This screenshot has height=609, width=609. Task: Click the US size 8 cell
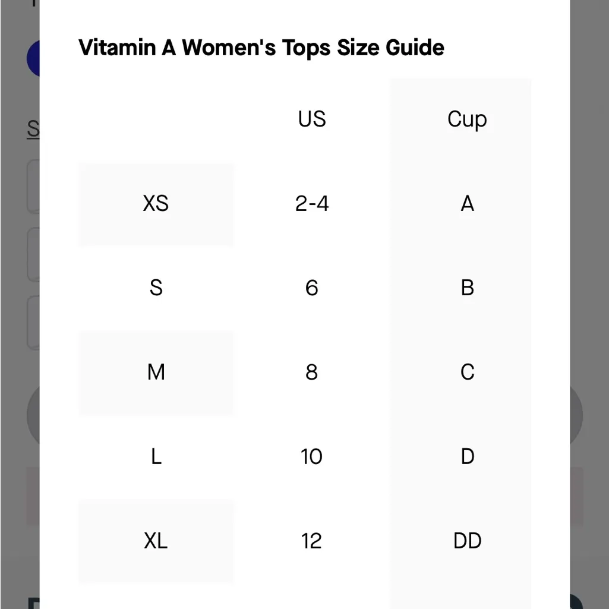click(x=311, y=373)
